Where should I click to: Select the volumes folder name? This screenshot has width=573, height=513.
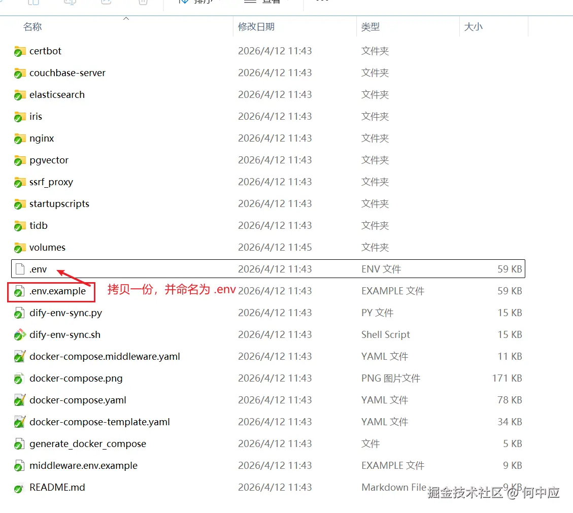(47, 247)
